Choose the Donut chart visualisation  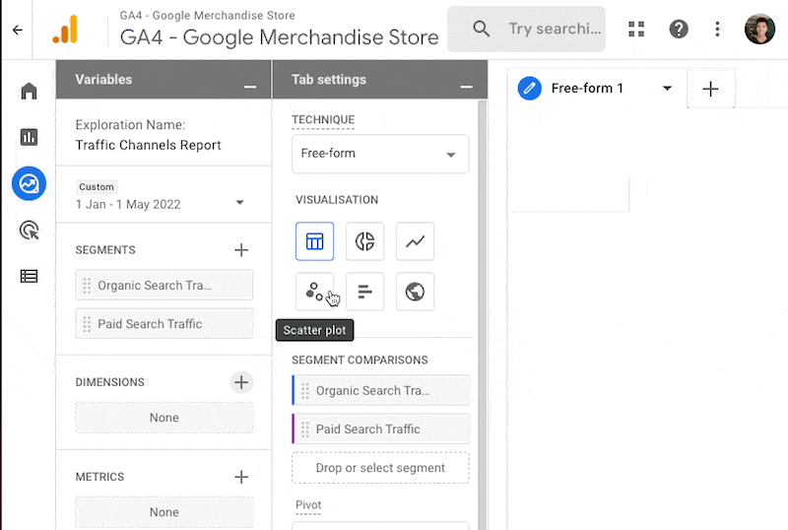(364, 241)
